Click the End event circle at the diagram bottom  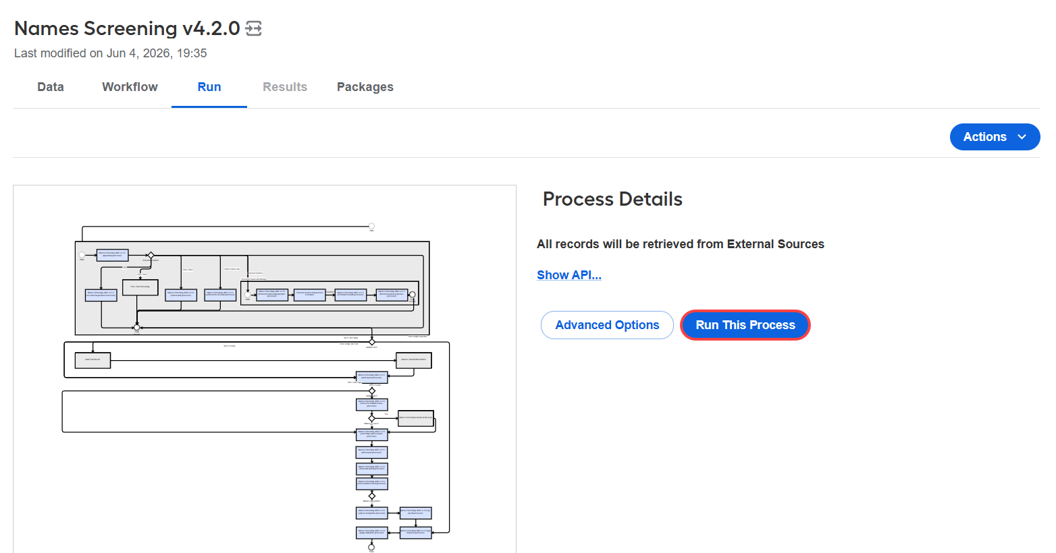[371, 547]
